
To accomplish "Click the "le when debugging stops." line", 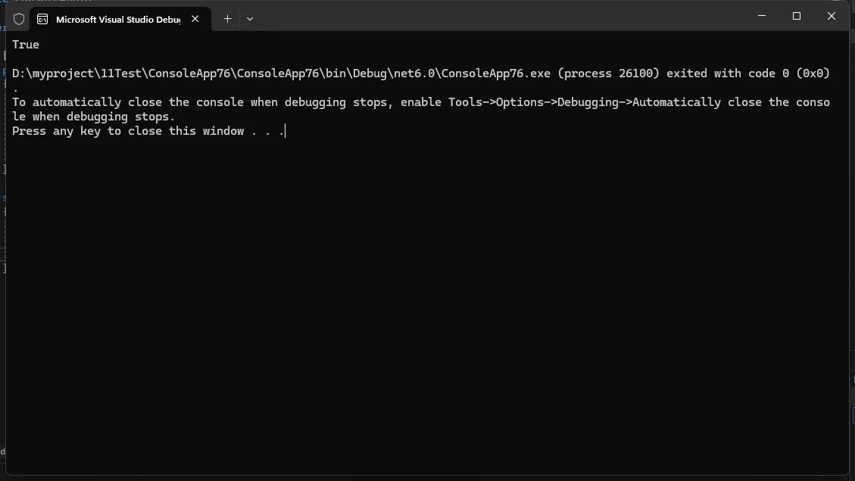I will [93, 117].
